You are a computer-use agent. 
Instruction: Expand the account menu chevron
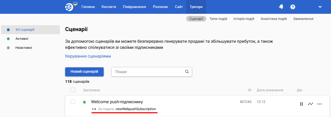click(x=320, y=7)
